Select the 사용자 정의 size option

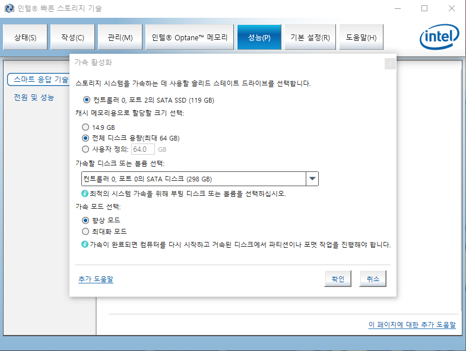pos(85,149)
